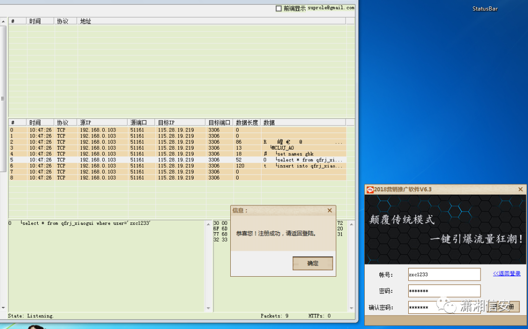
Task: Click the orange app icon in 2018营销推广软件 title
Action: [370, 190]
